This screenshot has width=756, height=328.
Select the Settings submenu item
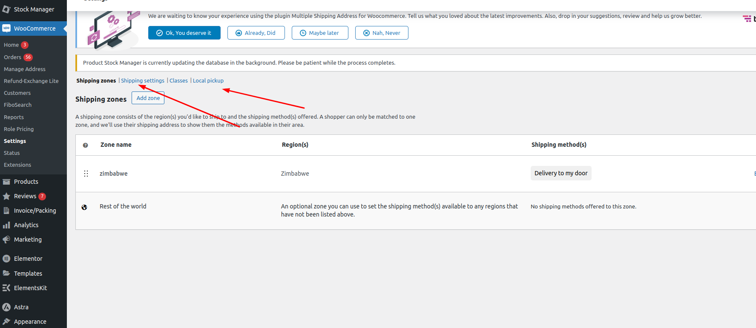pyautogui.click(x=15, y=141)
